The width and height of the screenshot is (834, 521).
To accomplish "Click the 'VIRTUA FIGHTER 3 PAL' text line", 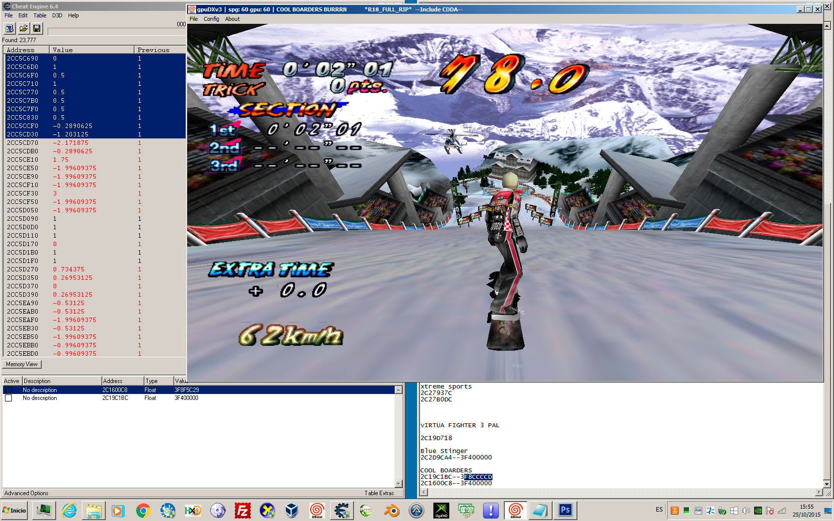I will (460, 425).
